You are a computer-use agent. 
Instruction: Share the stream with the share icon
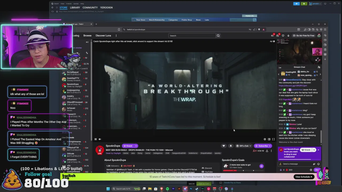(x=267, y=151)
